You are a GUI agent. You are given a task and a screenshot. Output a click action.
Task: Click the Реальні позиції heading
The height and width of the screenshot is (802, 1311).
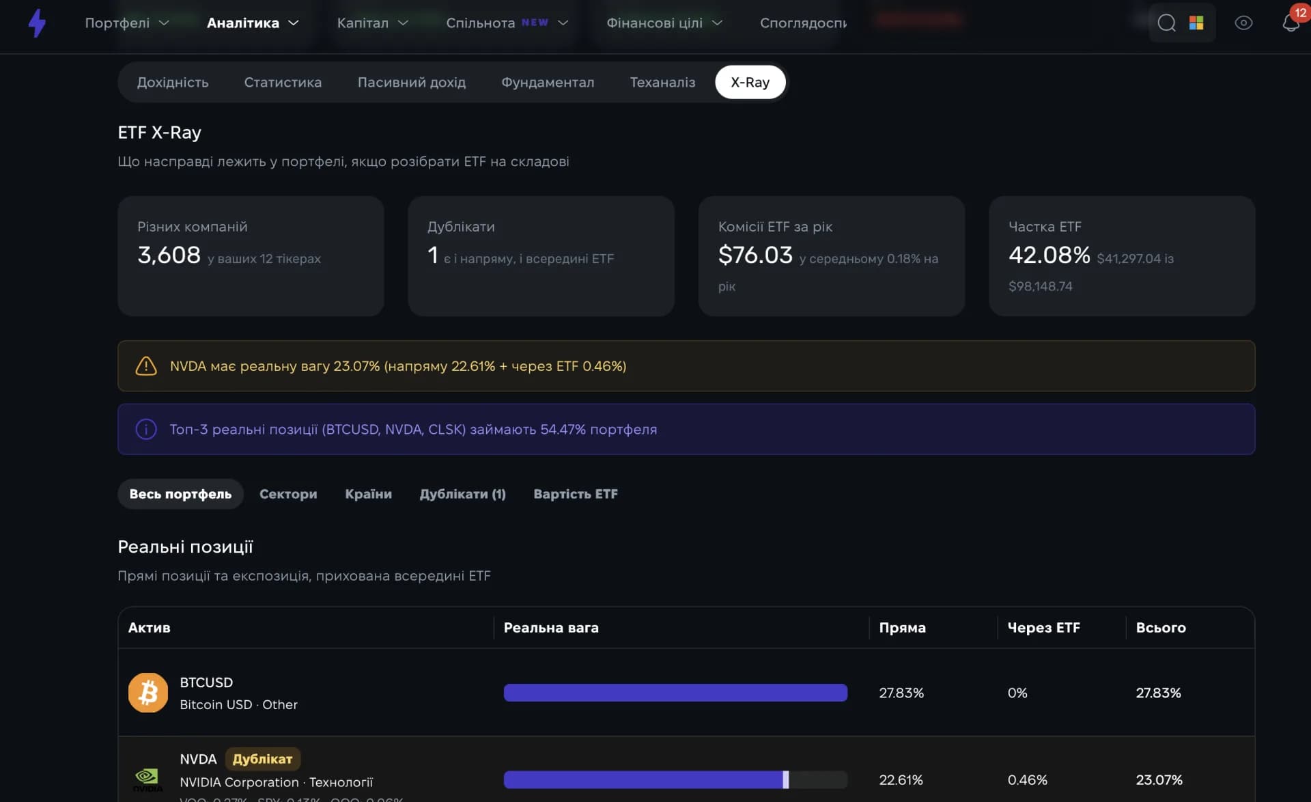185,547
